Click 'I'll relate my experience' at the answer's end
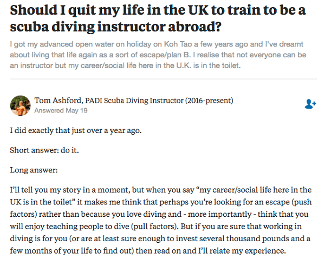The image size is (325, 259). [242, 251]
